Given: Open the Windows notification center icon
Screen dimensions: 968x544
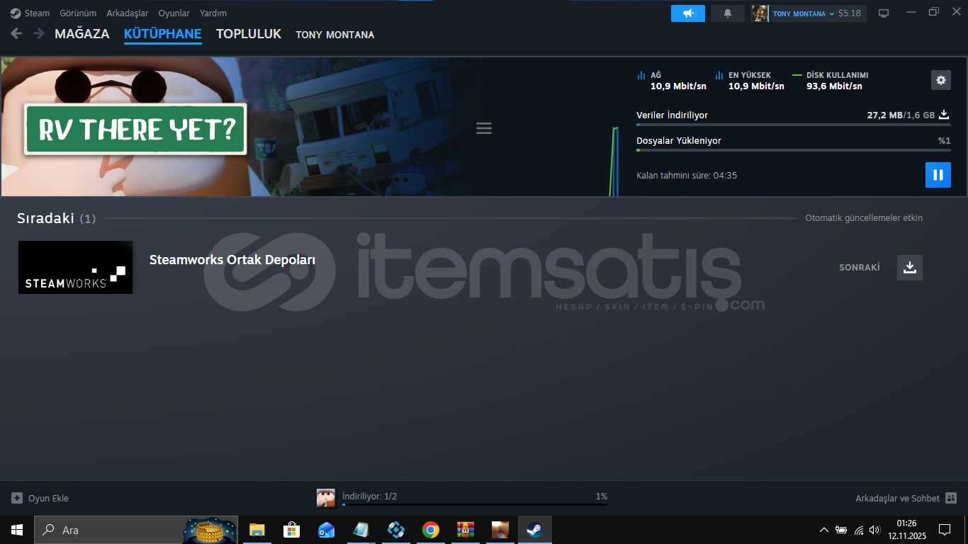Looking at the screenshot, I should point(945,530).
